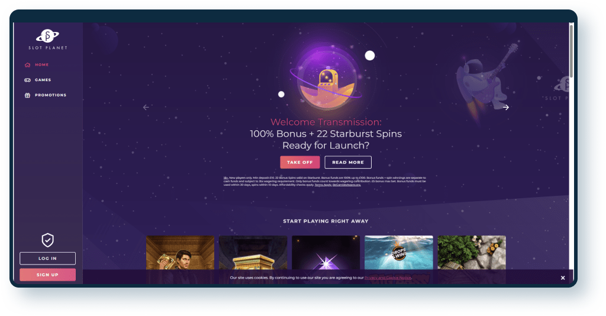Viewport: 606px width, 316px height.
Task: Advance to next banner with right arrow
Action: [x=506, y=107]
